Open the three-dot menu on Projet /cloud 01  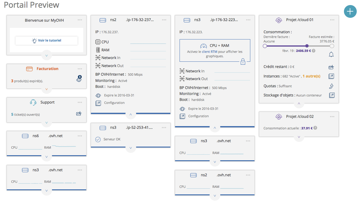pyautogui.click(x=332, y=20)
